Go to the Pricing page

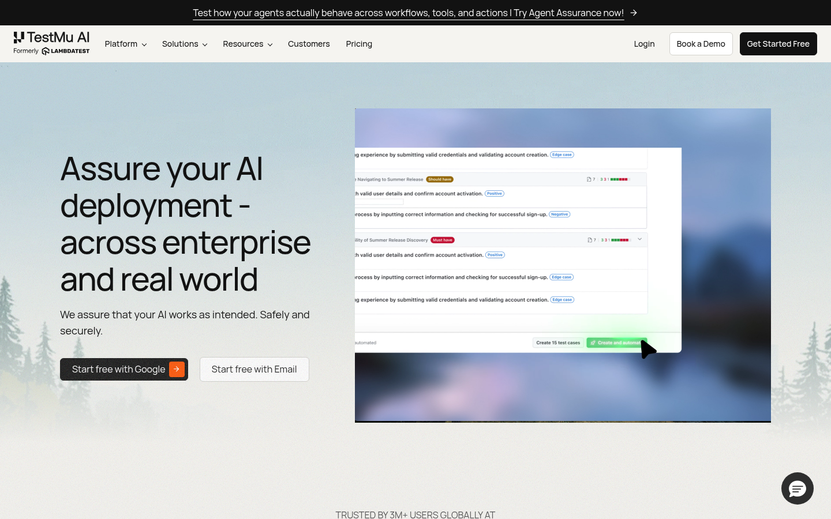[359, 44]
